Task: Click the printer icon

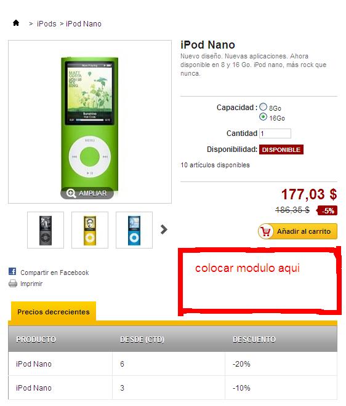Action: (x=13, y=283)
